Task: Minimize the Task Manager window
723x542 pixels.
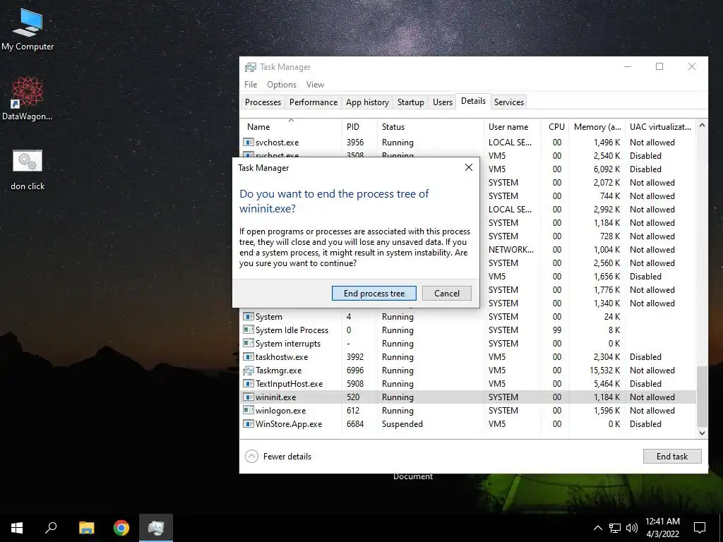Action: pyautogui.click(x=628, y=67)
